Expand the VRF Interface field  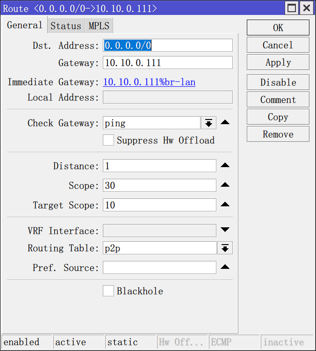225,230
